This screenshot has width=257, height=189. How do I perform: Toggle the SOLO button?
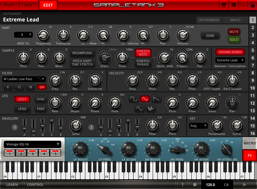pyautogui.click(x=234, y=40)
